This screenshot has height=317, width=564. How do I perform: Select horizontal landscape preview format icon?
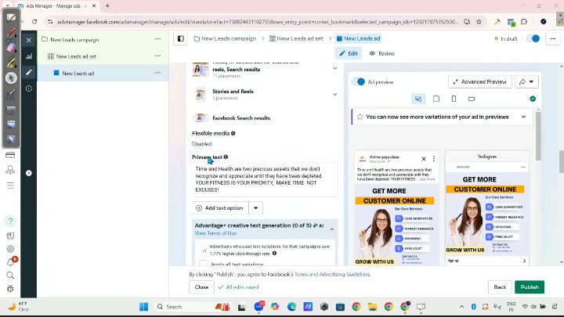(x=472, y=99)
